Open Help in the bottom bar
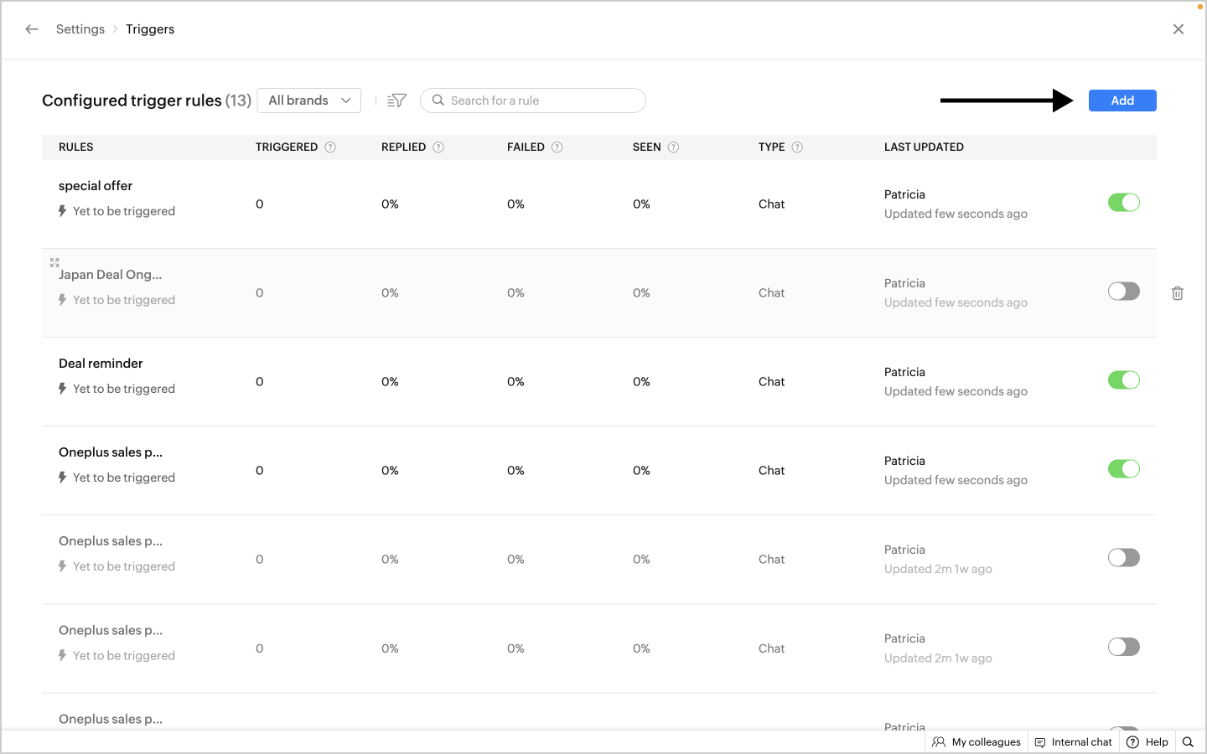1207x754 pixels. point(1147,741)
